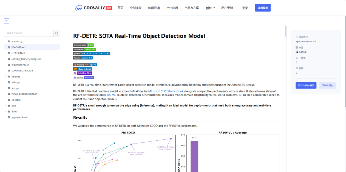This screenshot has width=346, height=172.
Task: Click the file icon beside LICENSE
Action: pos(9,100)
